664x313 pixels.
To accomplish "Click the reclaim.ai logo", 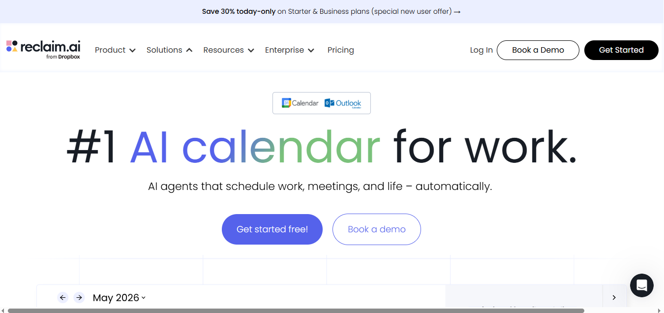I will (x=43, y=50).
